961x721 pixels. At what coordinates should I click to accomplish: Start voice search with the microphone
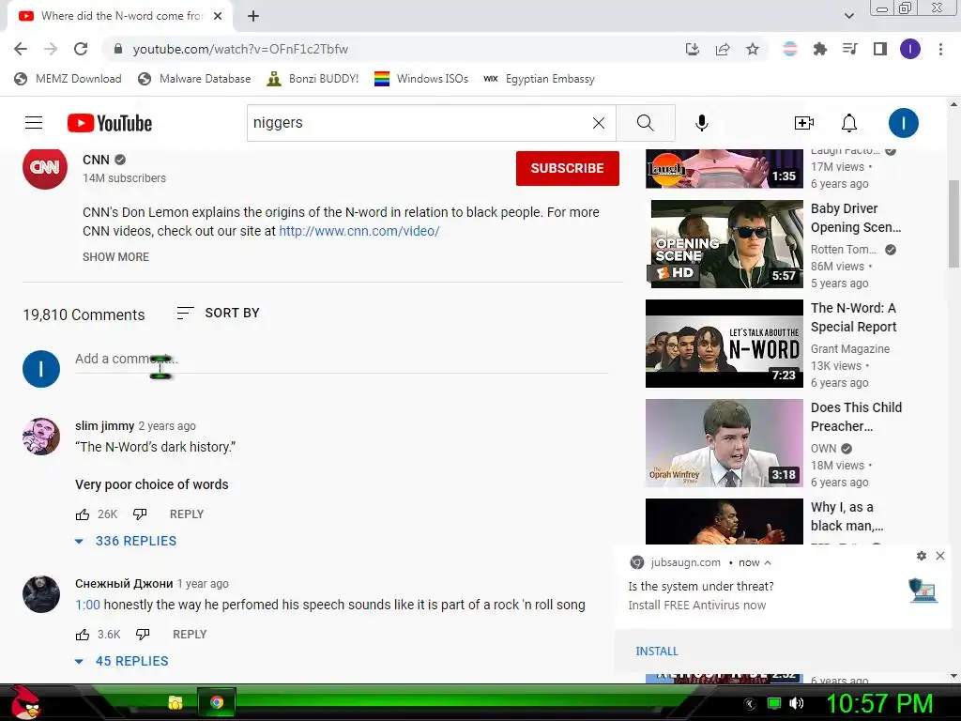pos(702,123)
